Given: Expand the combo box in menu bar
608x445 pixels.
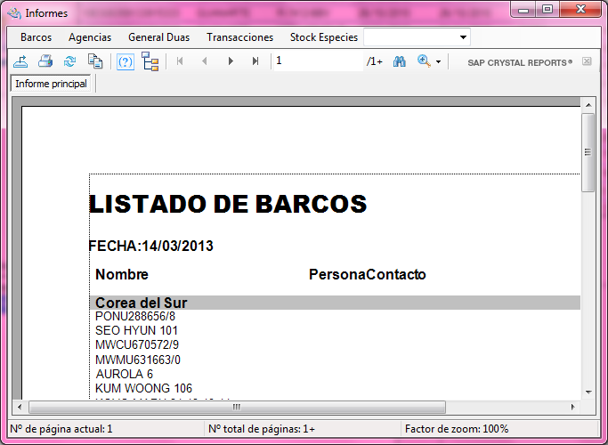Looking at the screenshot, I should point(463,37).
